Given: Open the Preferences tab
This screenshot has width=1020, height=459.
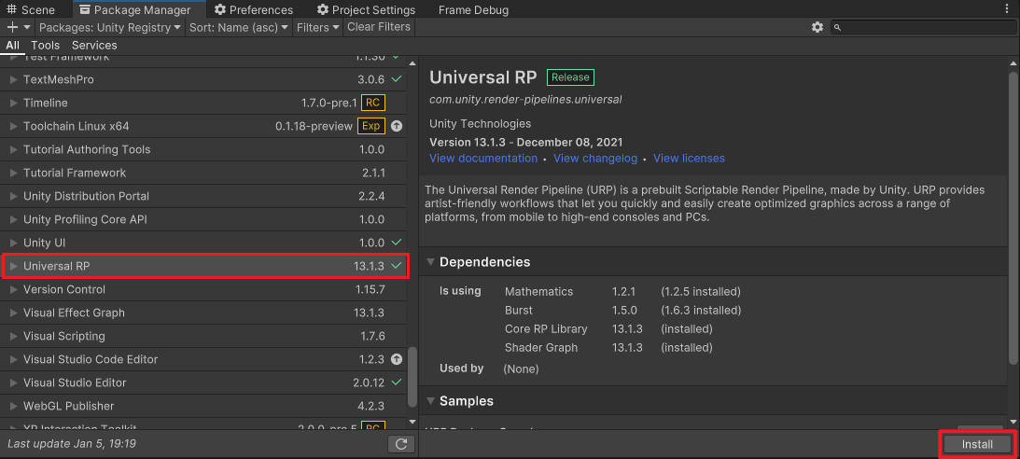Looking at the screenshot, I should point(254,9).
